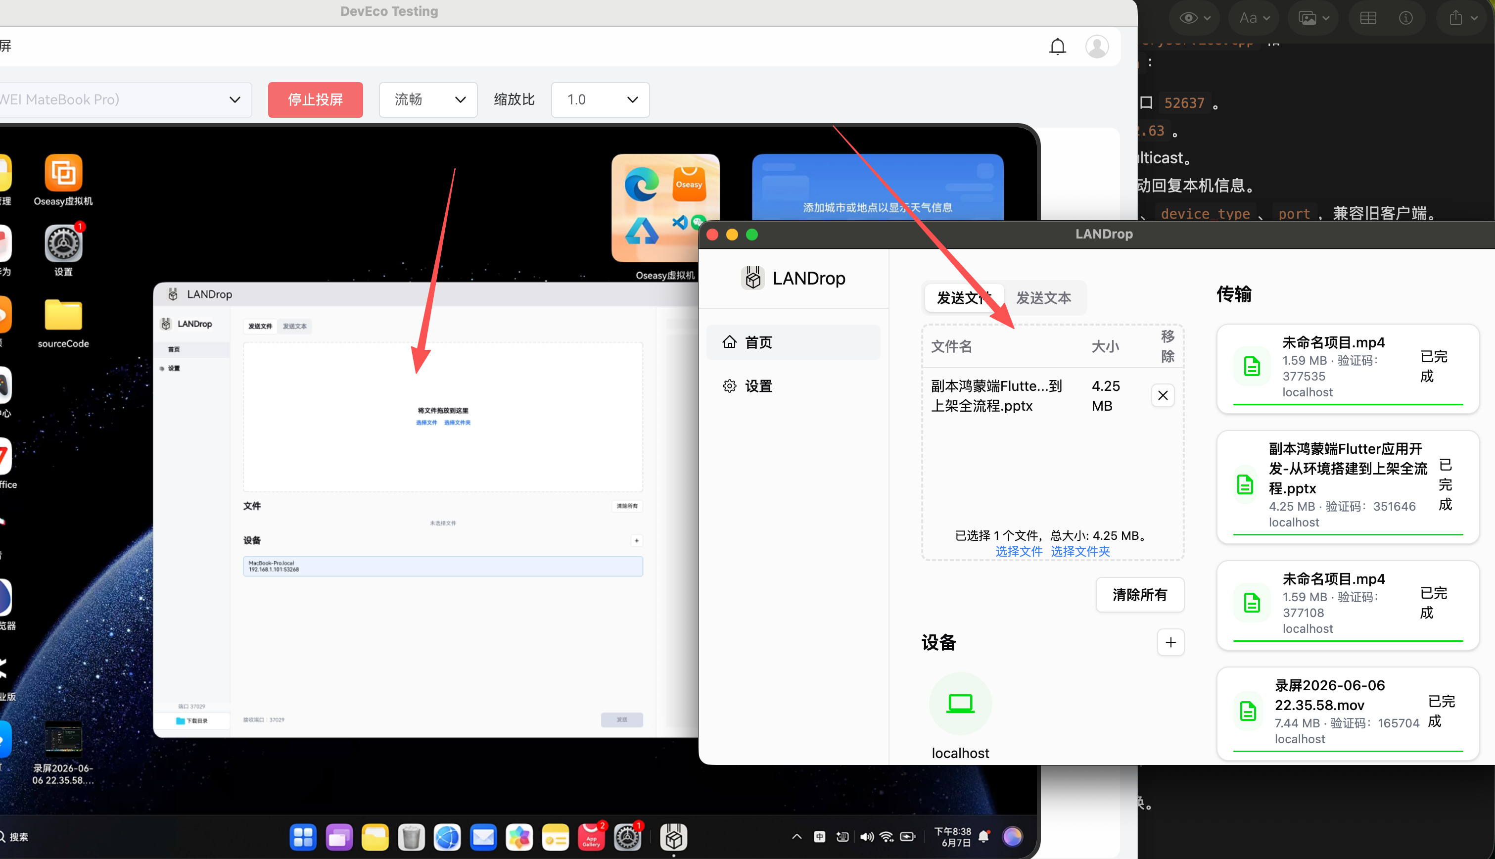Open the trash bin in the dock
1495x859 pixels.
[411, 837]
